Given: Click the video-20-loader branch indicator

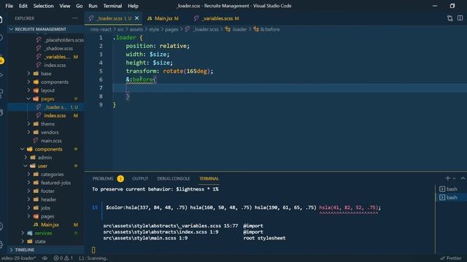Looking at the screenshot, I should [18, 258].
